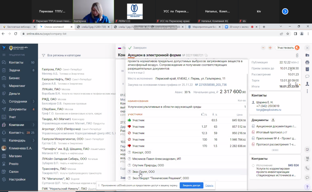Open new browser tab plus button
This screenshot has height=192, width=312.
tap(264, 27)
